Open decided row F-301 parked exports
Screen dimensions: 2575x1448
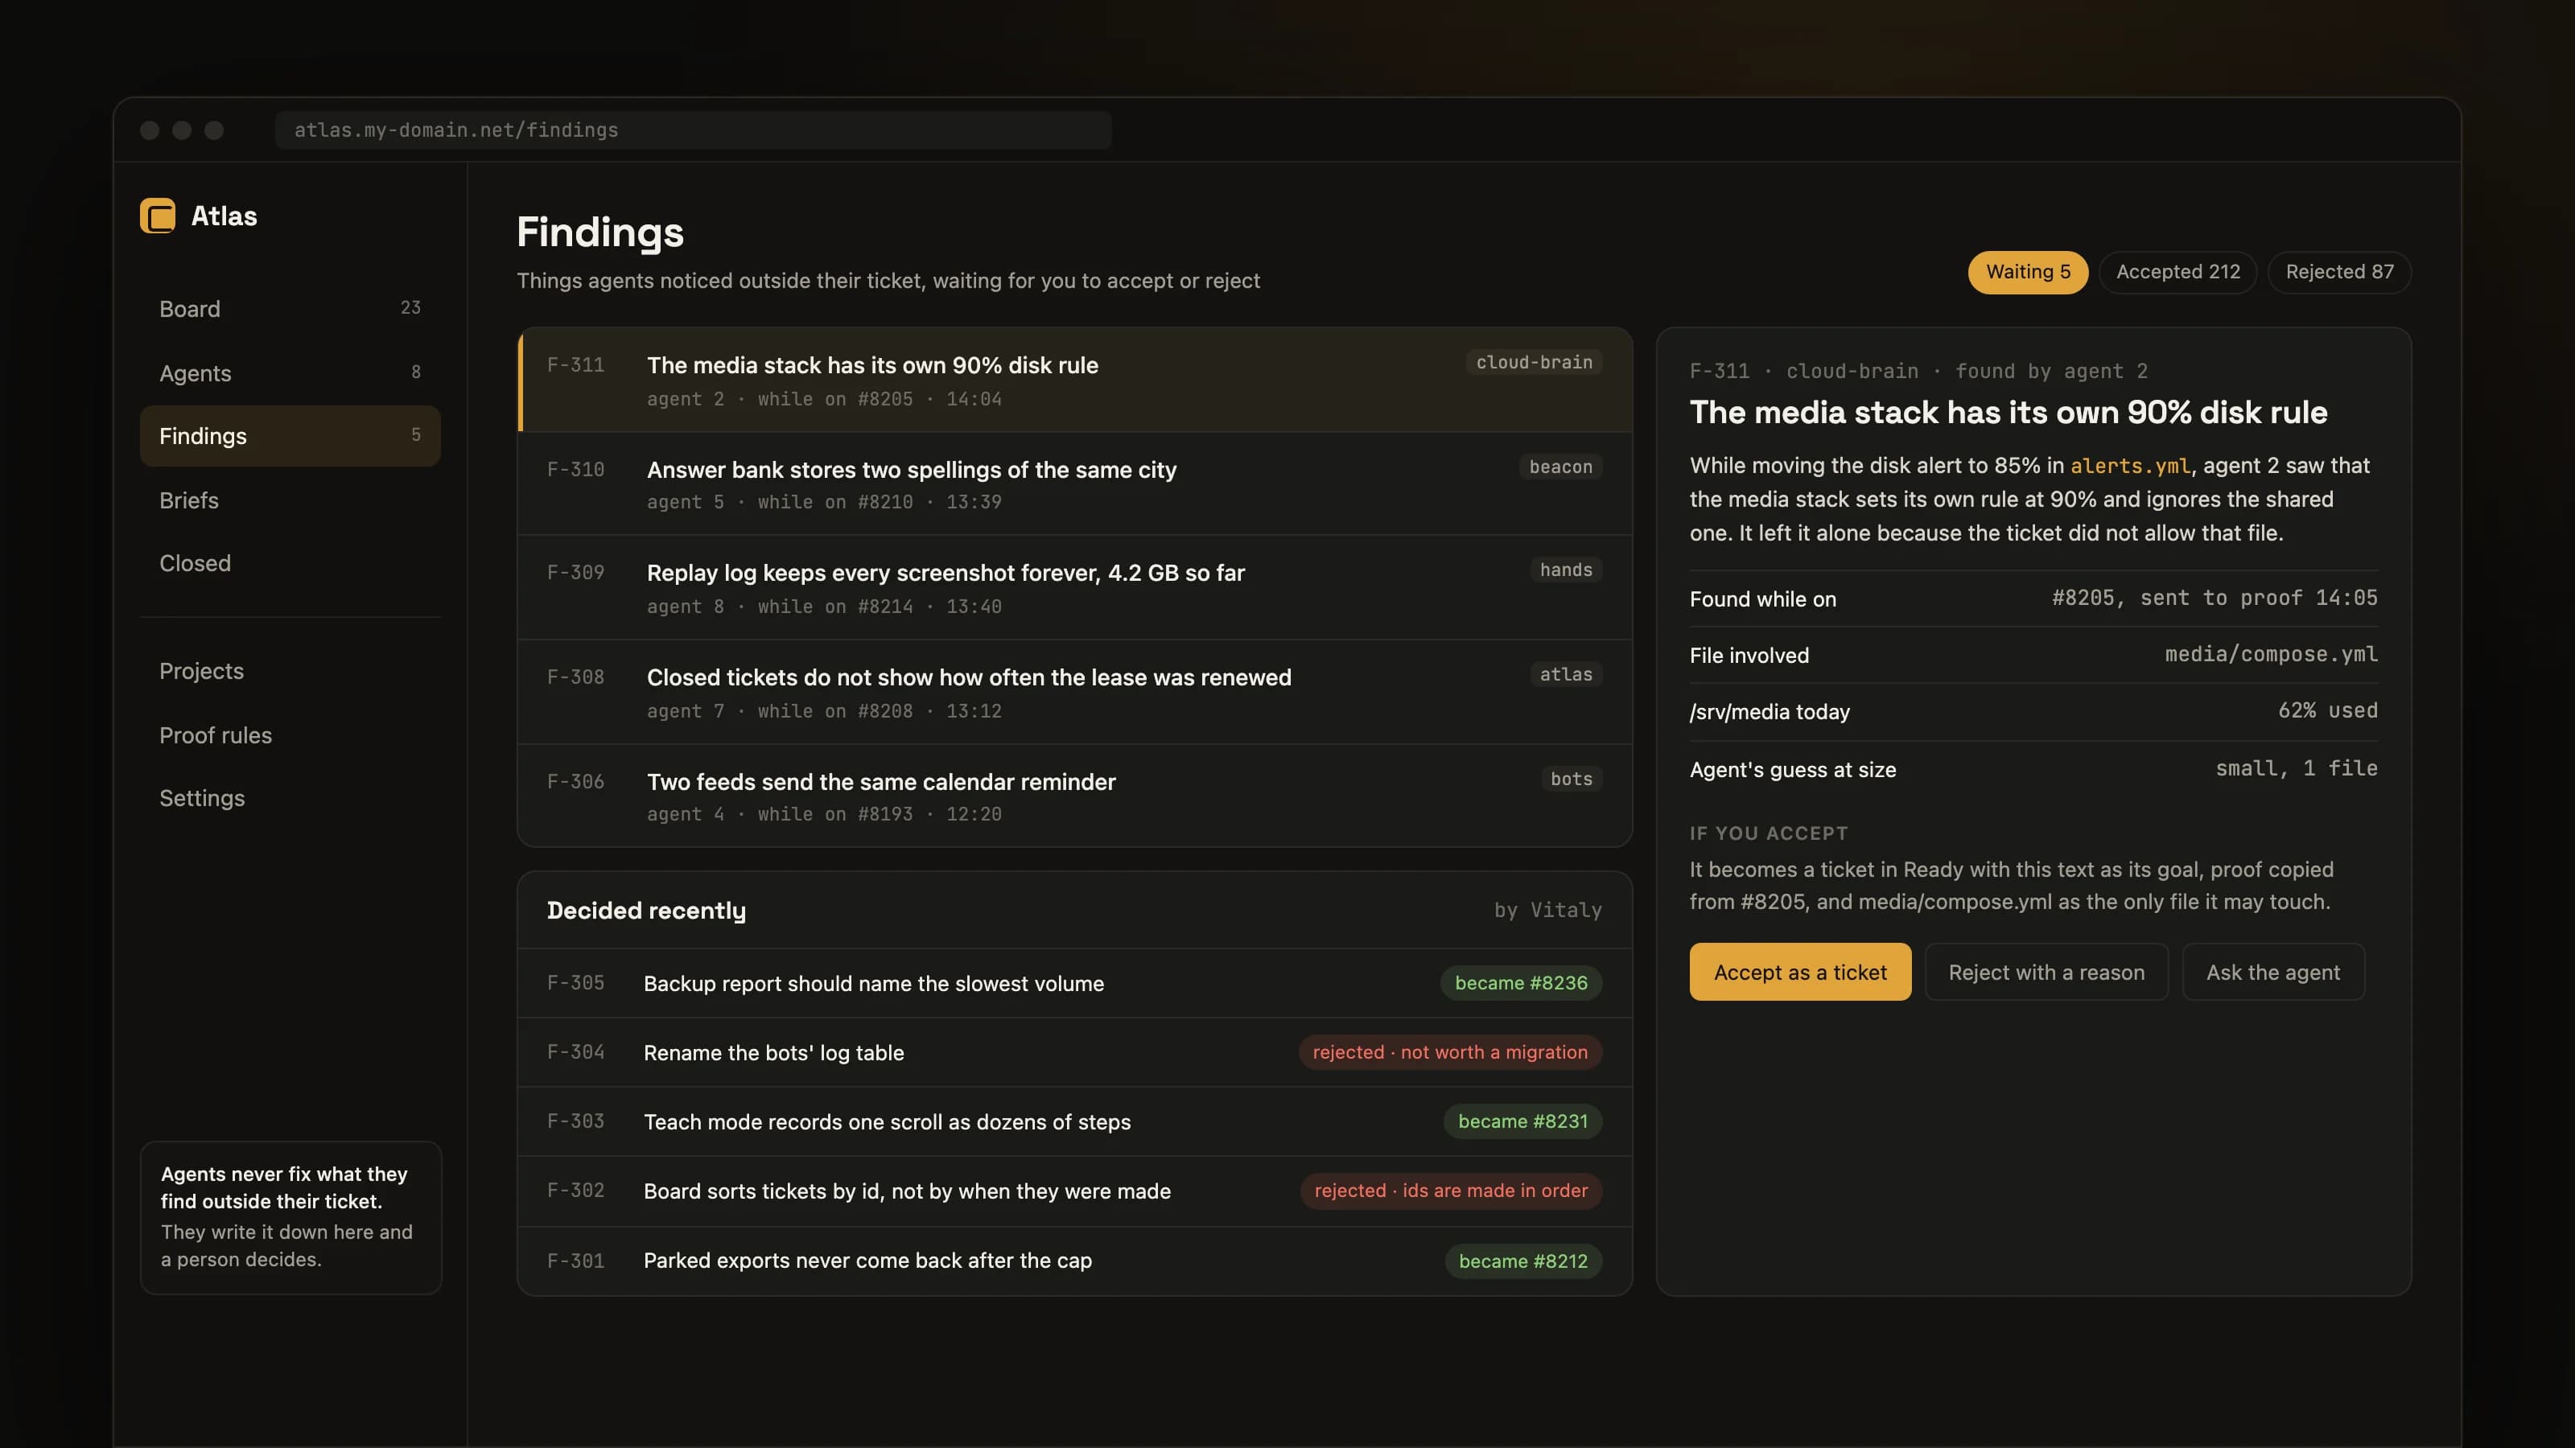click(1074, 1260)
